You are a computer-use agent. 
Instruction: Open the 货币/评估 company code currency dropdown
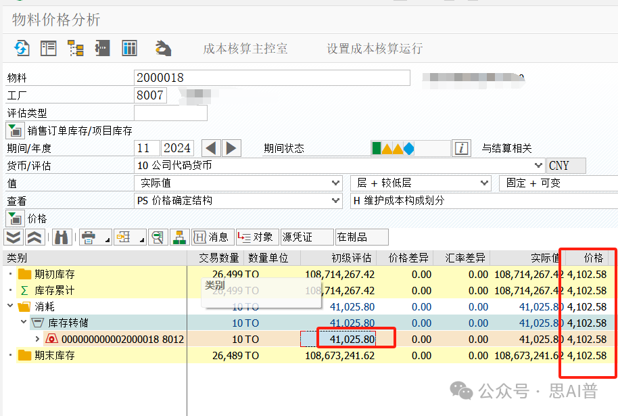point(538,166)
